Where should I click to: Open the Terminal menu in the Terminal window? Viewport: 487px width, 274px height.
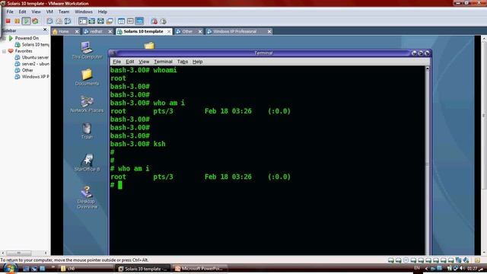click(163, 62)
